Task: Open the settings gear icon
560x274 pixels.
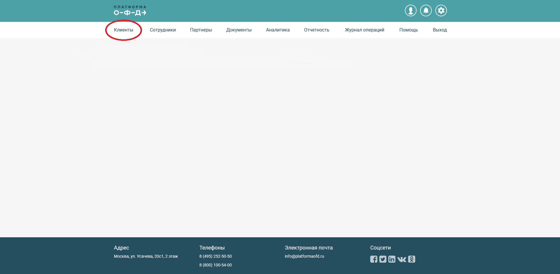Action: [441, 10]
